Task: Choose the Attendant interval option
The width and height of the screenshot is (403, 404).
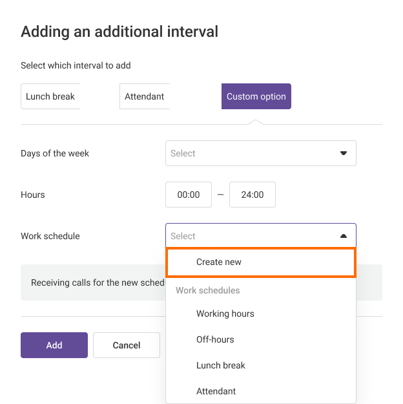Action: coord(145,96)
